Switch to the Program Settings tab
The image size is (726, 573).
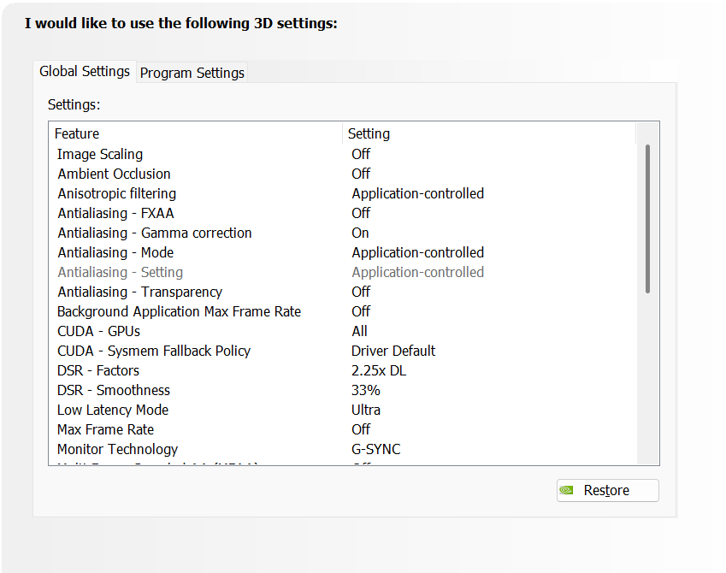(x=192, y=73)
